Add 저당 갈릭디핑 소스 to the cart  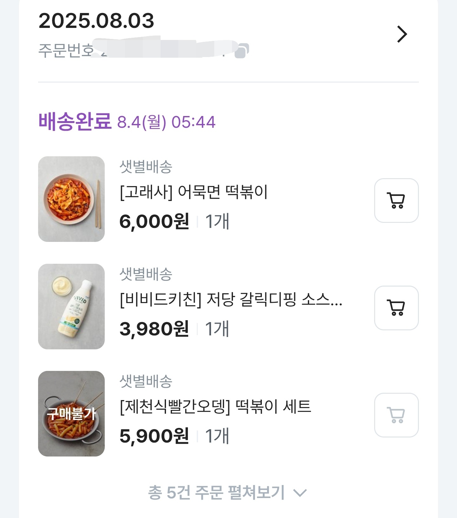pyautogui.click(x=396, y=308)
